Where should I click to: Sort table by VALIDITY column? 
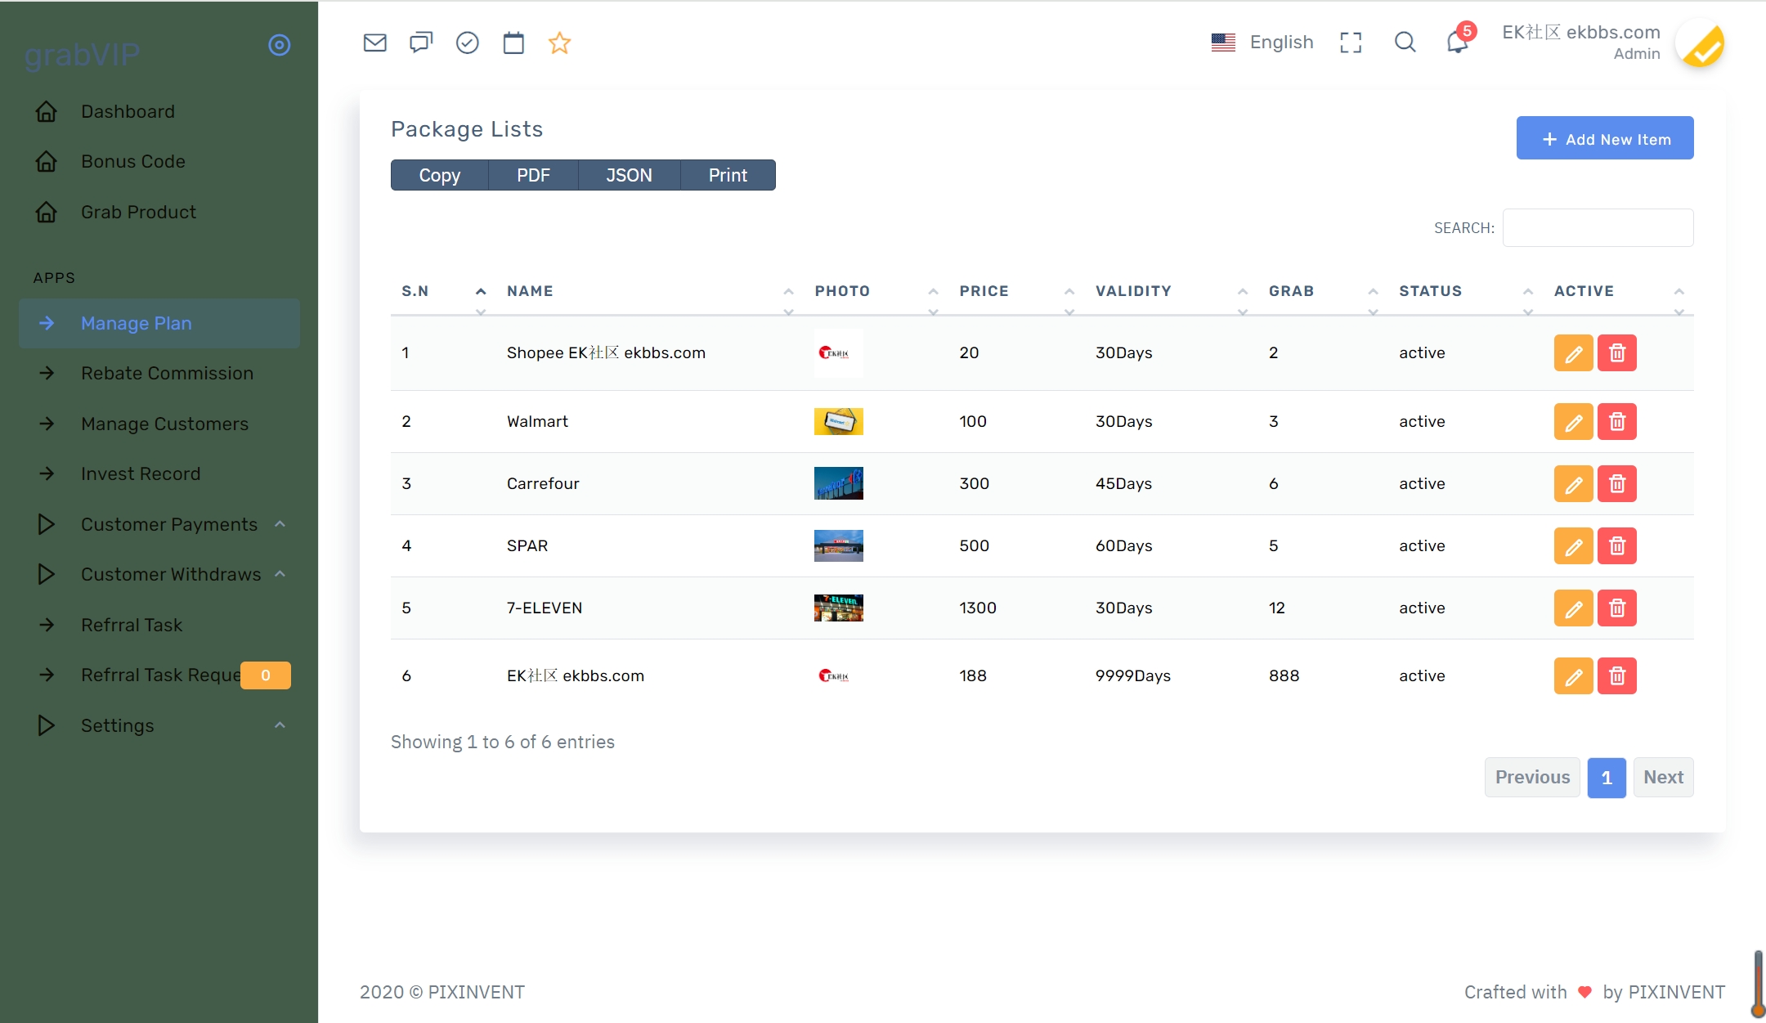pyautogui.click(x=1172, y=291)
